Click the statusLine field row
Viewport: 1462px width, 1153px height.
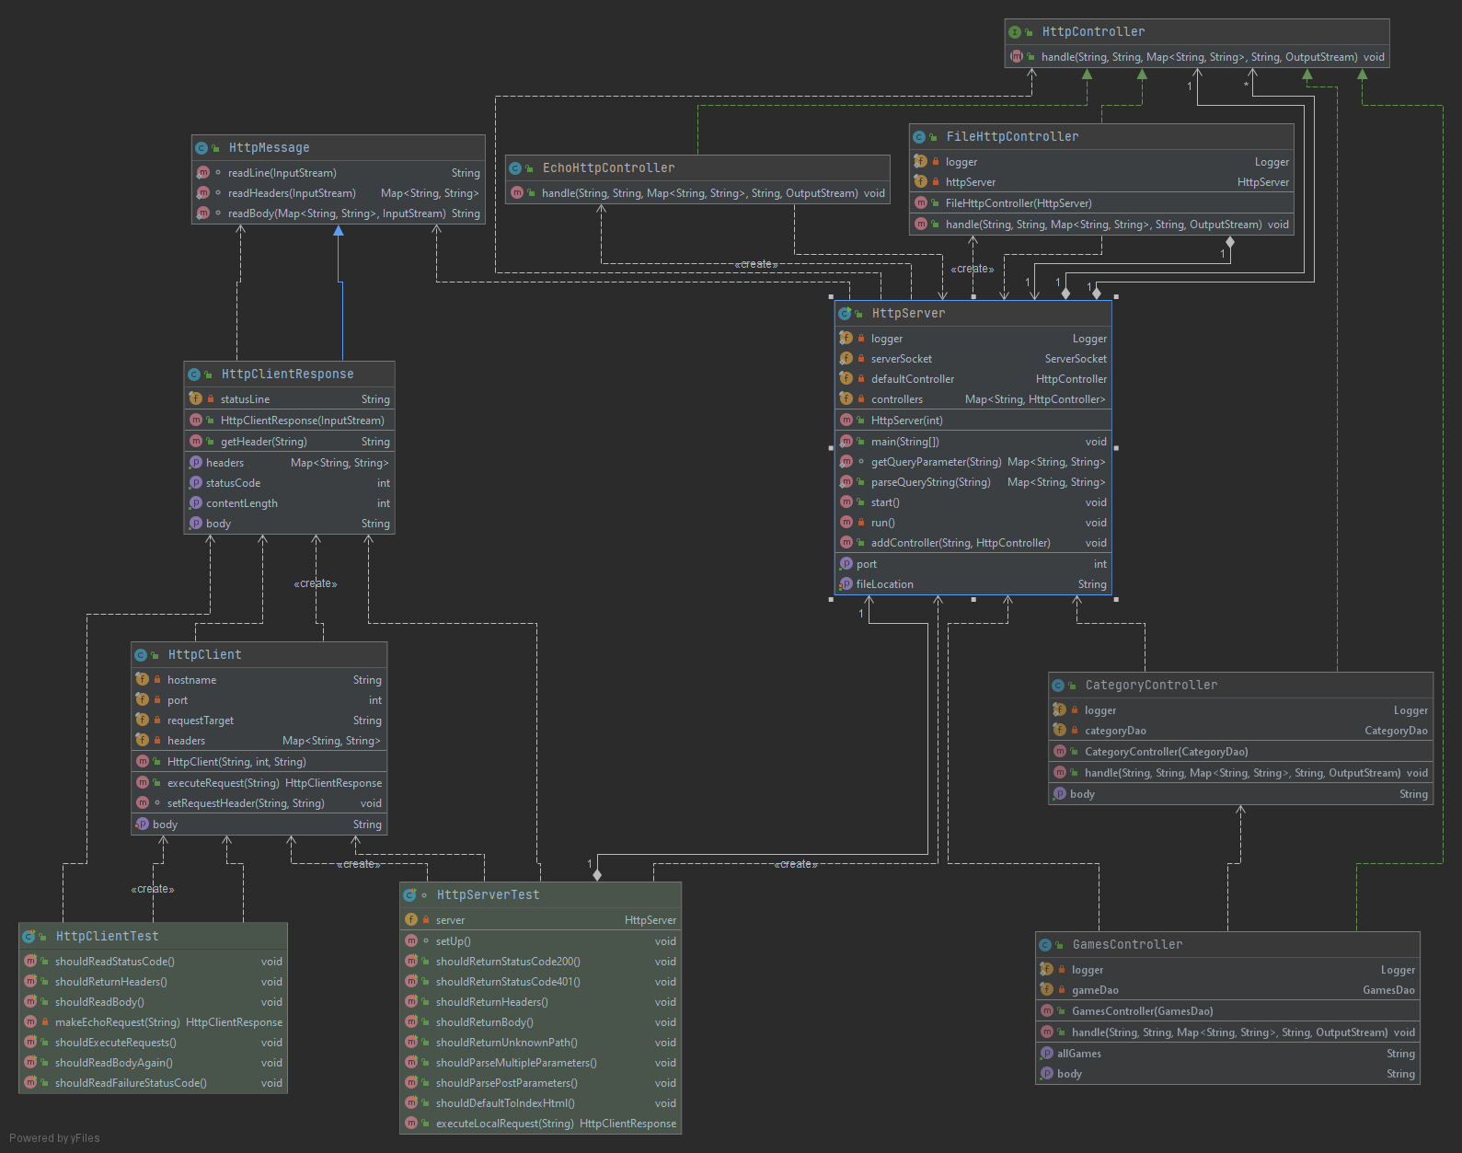(290, 399)
